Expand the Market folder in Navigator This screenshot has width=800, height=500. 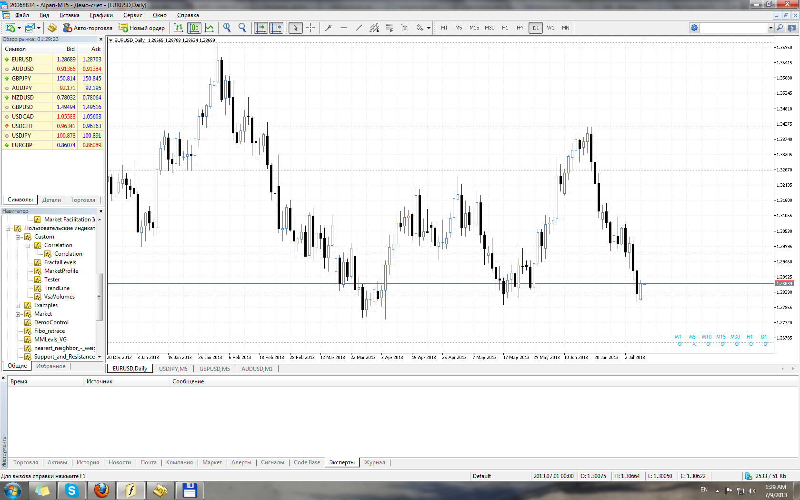18,314
